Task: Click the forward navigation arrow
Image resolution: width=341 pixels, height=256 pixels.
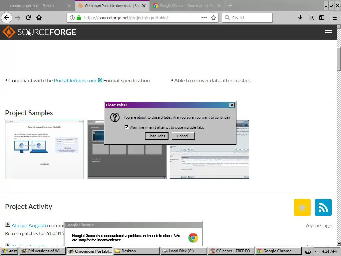Action: (18, 18)
